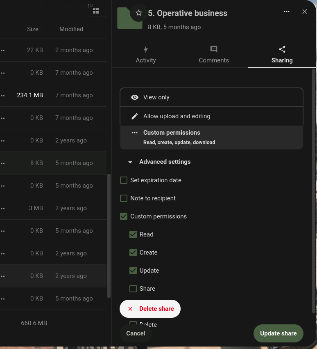This screenshot has width=317, height=349.
Task: Uncheck the Custom permissions checkbox
Action: click(124, 216)
